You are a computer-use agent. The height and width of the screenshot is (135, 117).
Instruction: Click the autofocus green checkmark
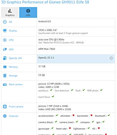(x=51, y=90)
